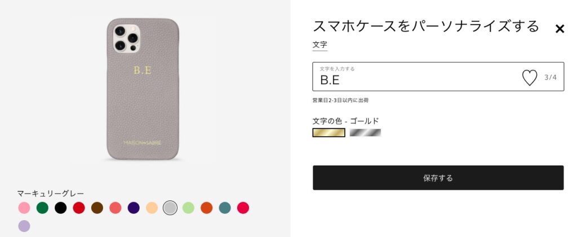The height and width of the screenshot is (237, 577).
Task: Choose the pink case color
Action: click(x=24, y=208)
